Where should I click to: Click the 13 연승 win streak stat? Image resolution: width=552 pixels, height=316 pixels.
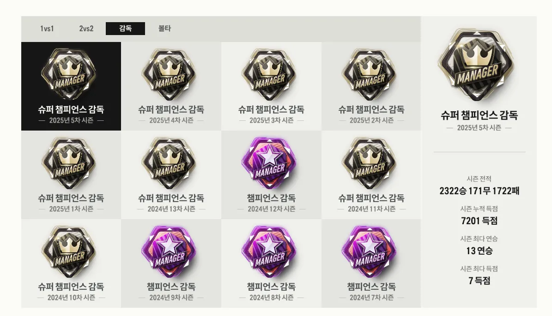(479, 250)
